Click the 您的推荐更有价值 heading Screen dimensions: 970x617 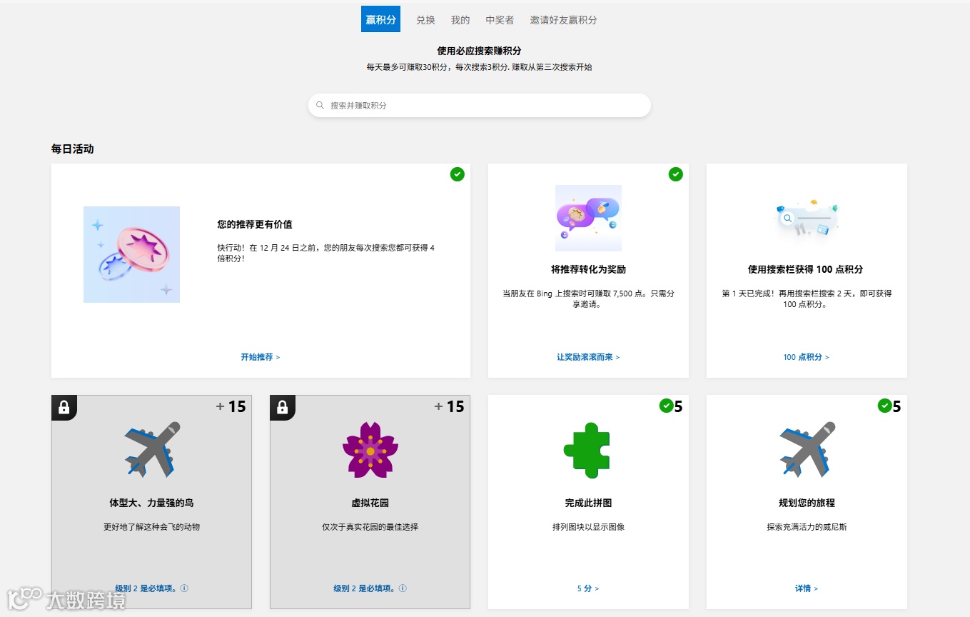point(255,224)
